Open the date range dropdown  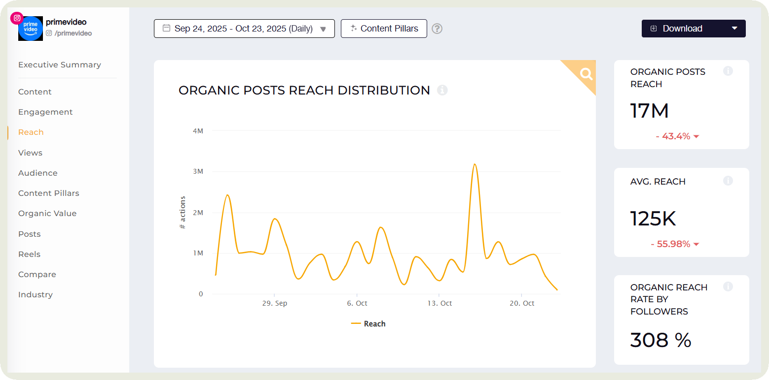pos(324,29)
